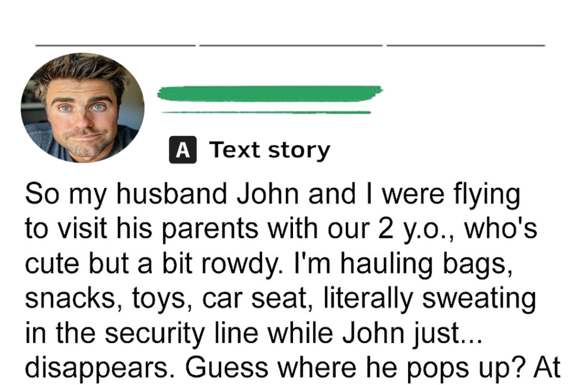Open the poster's profile picture
The image size is (587, 385).
[83, 108]
